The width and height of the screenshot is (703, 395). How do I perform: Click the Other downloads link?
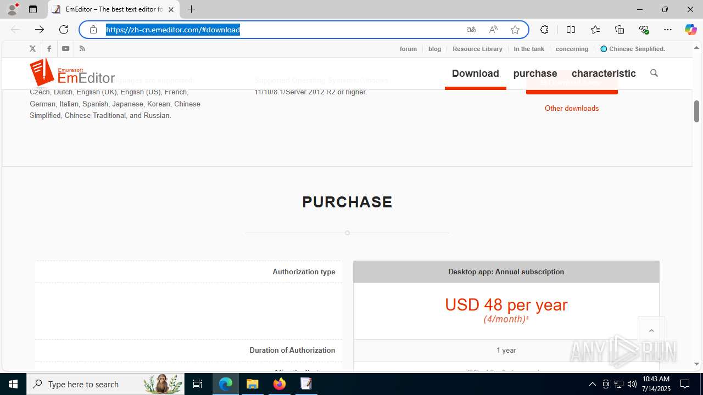(572, 108)
